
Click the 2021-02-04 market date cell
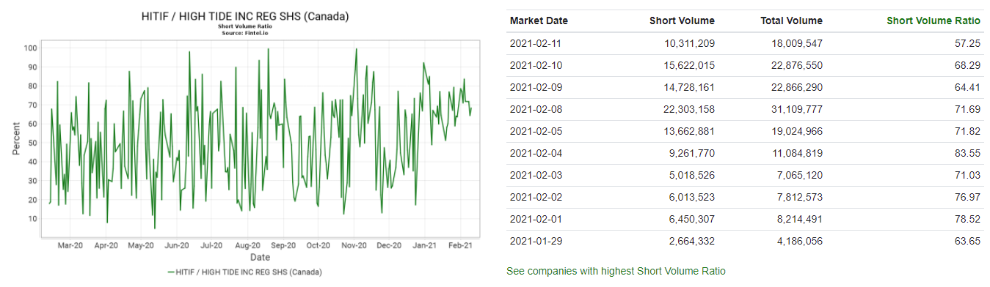(x=536, y=154)
